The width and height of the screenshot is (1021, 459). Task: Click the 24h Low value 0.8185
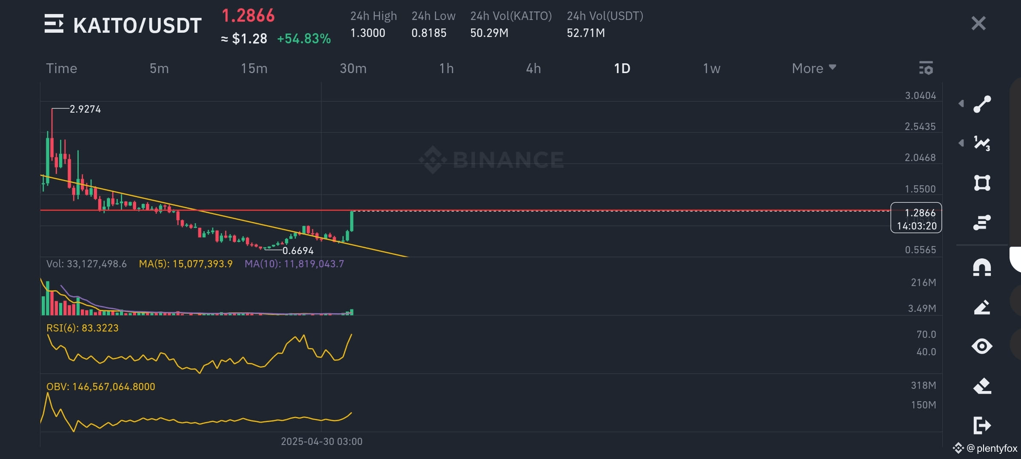coord(429,33)
